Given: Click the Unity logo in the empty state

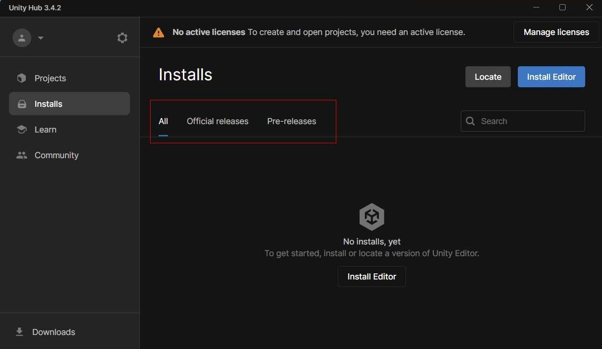Looking at the screenshot, I should (x=372, y=216).
